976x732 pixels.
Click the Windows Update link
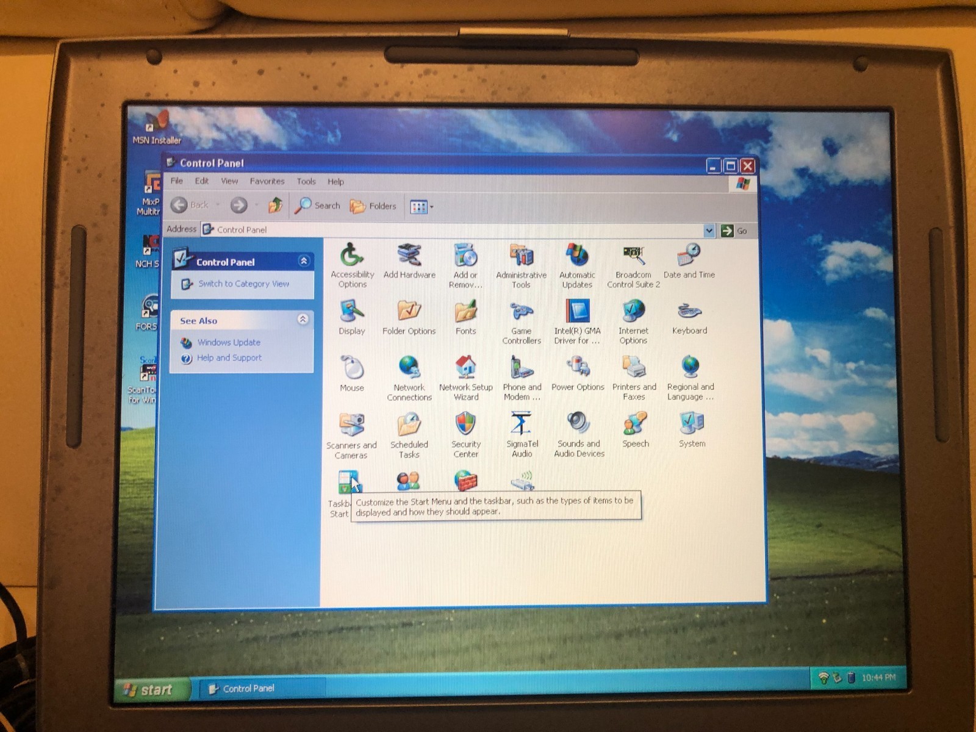[229, 342]
